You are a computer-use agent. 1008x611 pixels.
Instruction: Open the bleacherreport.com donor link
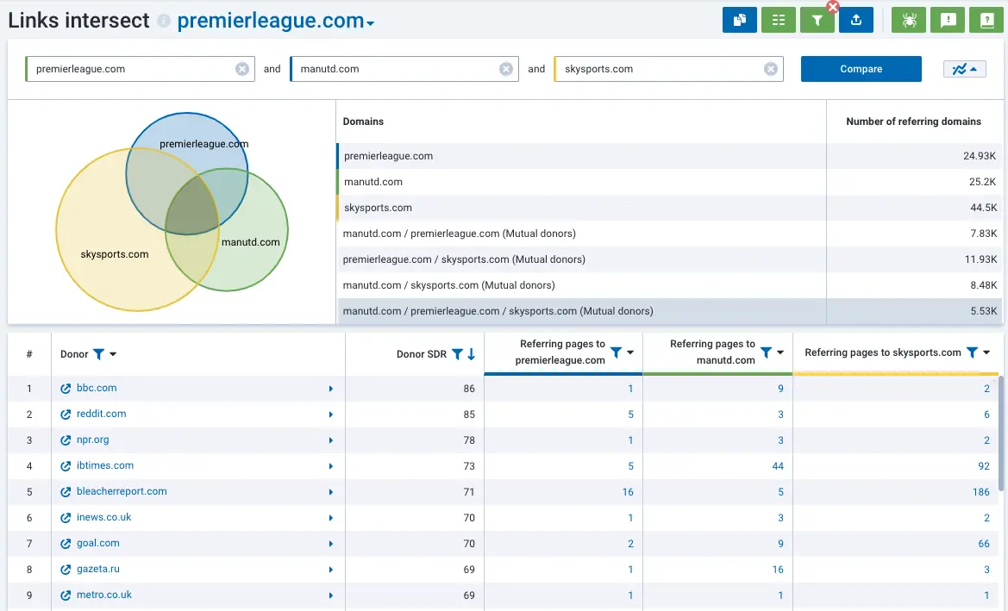pyautogui.click(x=122, y=491)
